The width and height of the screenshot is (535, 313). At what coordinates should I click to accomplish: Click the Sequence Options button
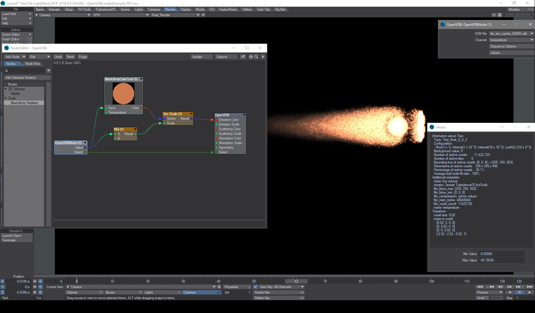tap(511, 46)
